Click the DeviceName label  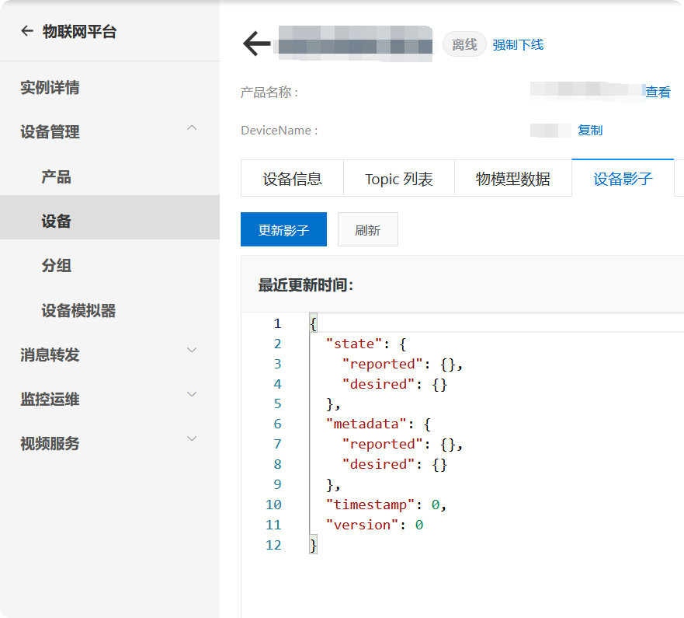(280, 130)
